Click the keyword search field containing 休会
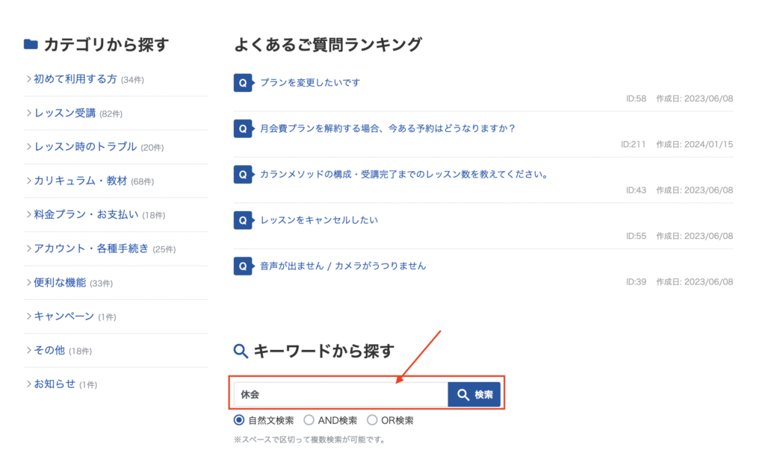The image size is (765, 453). coord(341,395)
